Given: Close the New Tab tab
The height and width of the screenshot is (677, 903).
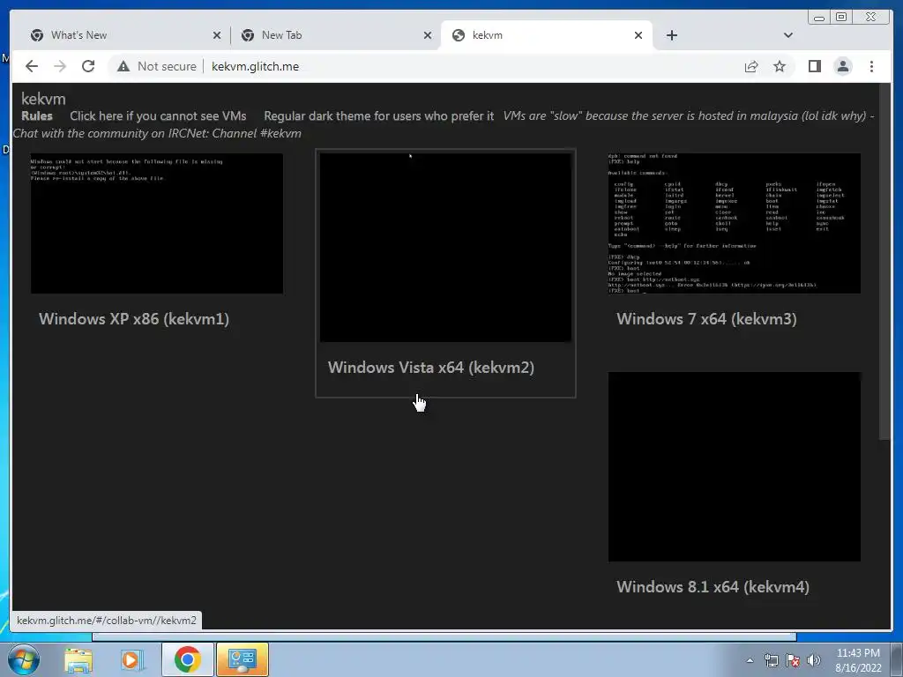Looking at the screenshot, I should [x=428, y=35].
